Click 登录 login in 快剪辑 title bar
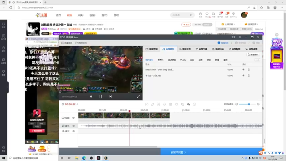 click(233, 37)
